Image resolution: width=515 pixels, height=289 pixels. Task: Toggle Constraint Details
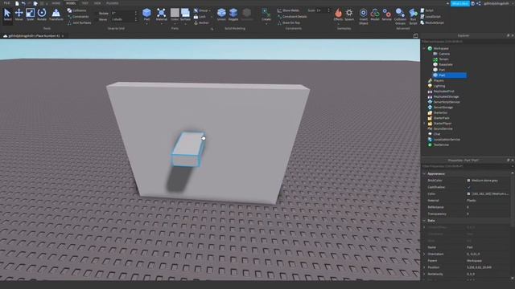pyautogui.click(x=292, y=16)
